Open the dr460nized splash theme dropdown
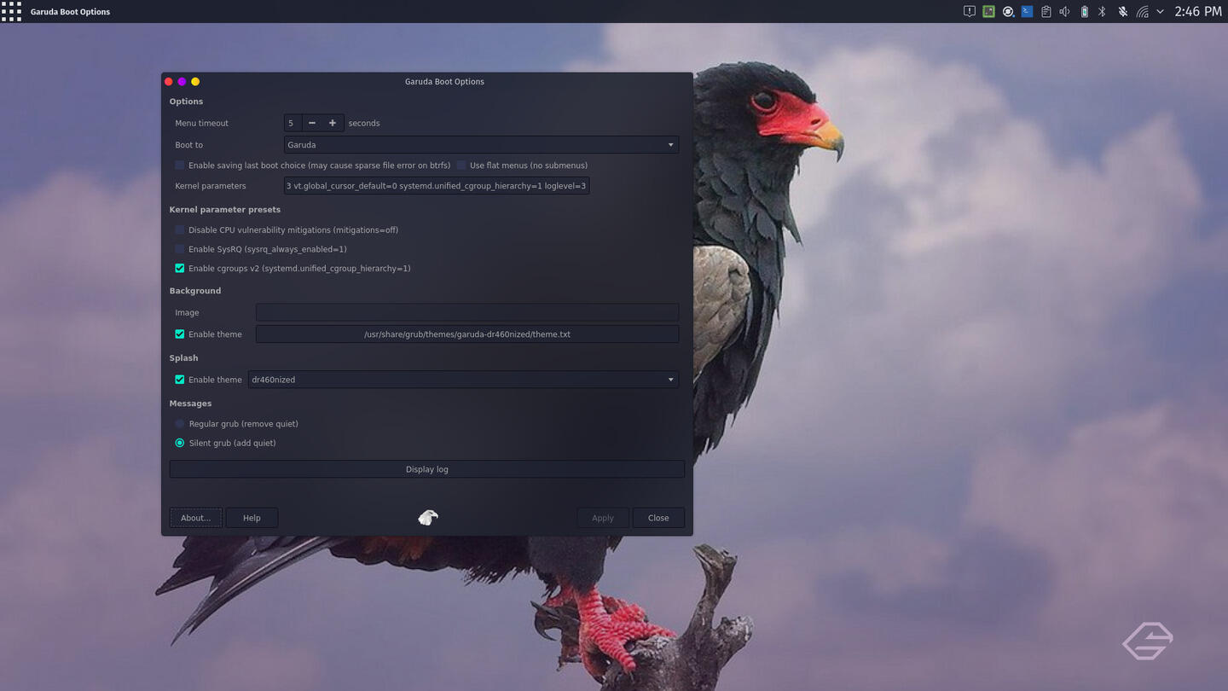 pyautogui.click(x=463, y=380)
